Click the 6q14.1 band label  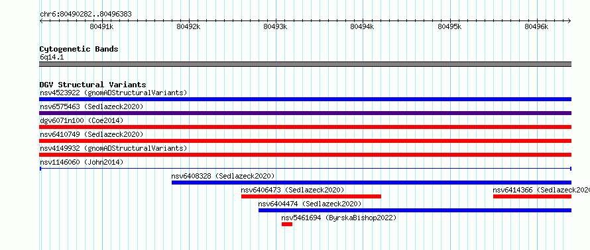52,57
